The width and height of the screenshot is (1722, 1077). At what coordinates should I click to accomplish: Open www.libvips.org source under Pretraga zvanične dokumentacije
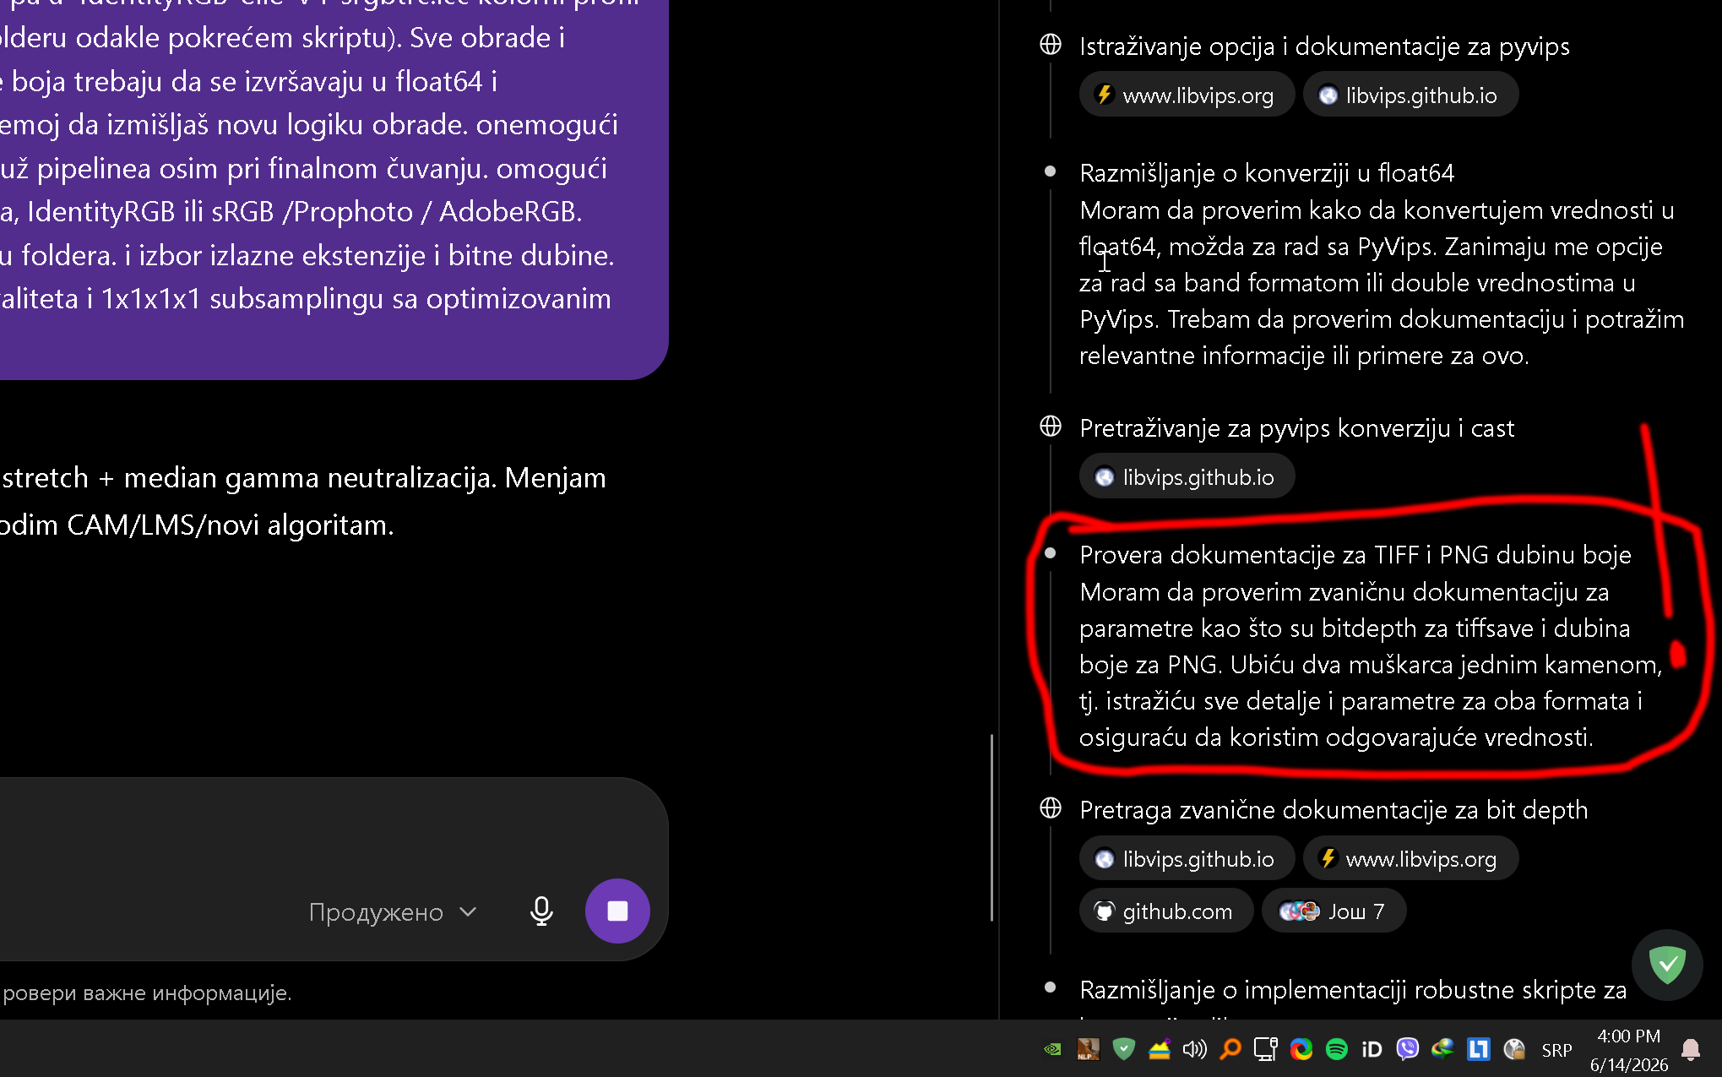pos(1410,859)
